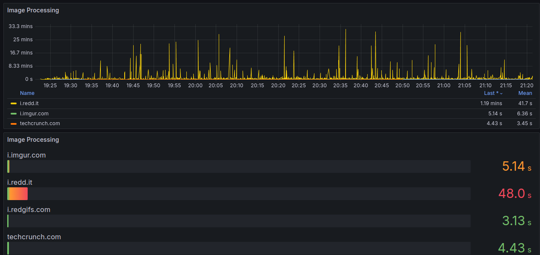Click the yellow i.redd.it legend swatch
540x255 pixels.
click(x=14, y=103)
